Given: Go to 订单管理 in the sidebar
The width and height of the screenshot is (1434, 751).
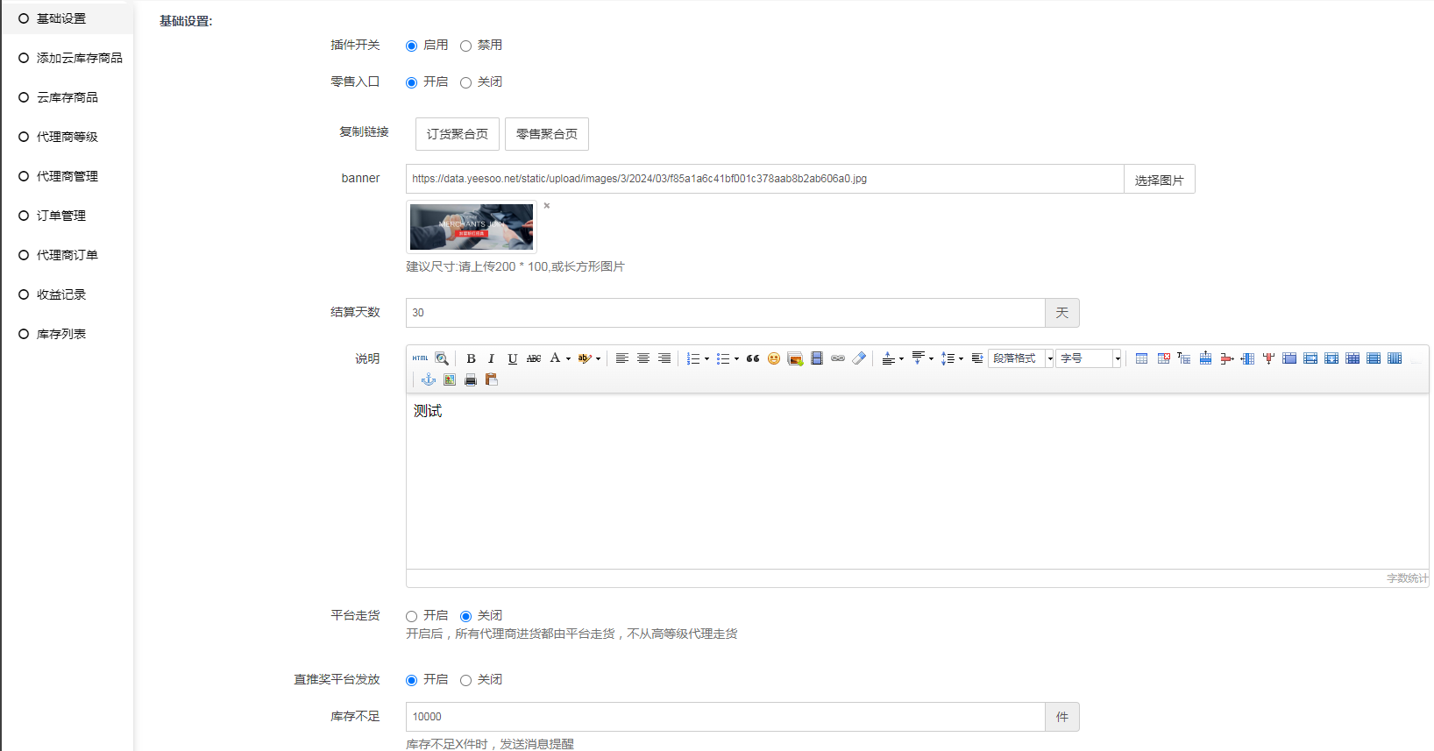Looking at the screenshot, I should tap(61, 216).
